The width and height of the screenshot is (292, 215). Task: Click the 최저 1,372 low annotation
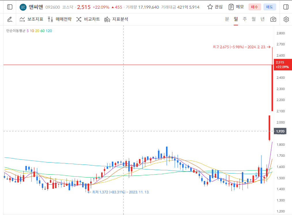click(118, 192)
